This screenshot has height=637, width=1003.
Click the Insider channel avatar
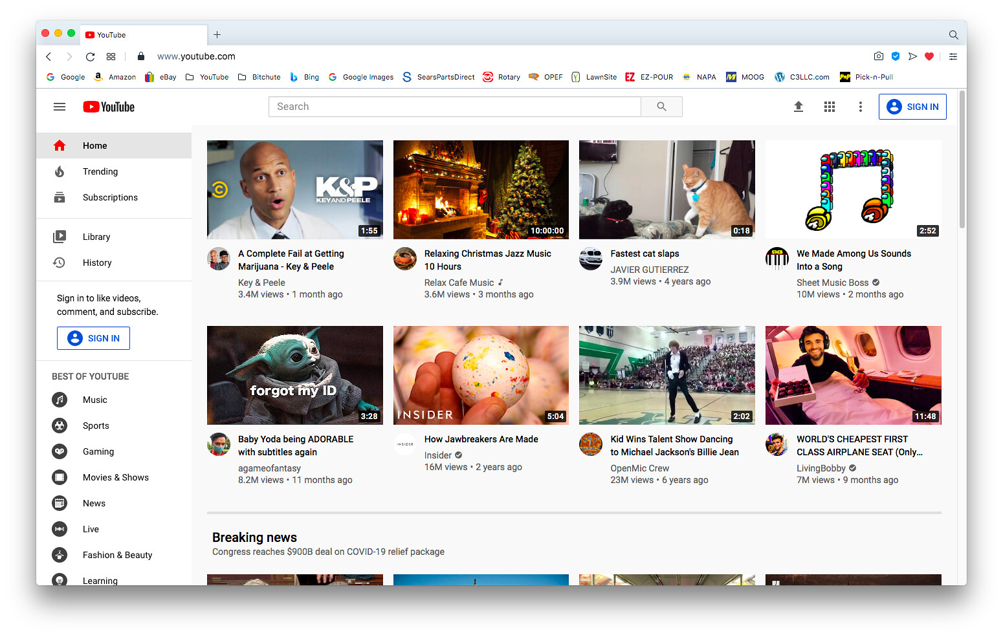pos(405,444)
